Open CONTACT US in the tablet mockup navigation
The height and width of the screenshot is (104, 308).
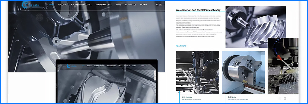click(x=127, y=66)
